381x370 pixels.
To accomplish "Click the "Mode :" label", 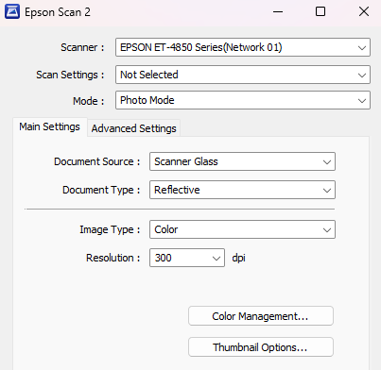I will coord(88,101).
